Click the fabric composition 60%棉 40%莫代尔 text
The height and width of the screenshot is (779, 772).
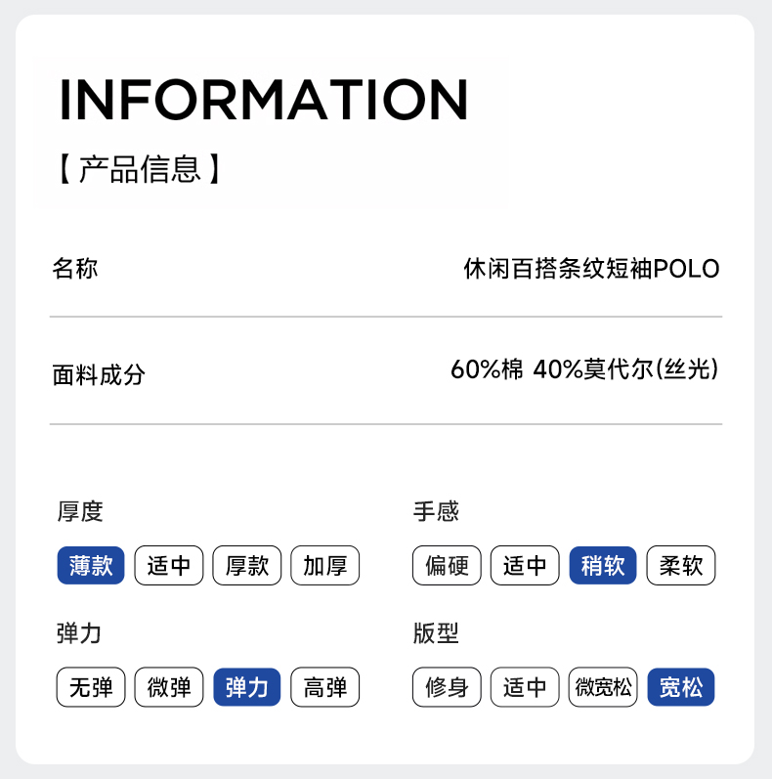click(x=584, y=370)
